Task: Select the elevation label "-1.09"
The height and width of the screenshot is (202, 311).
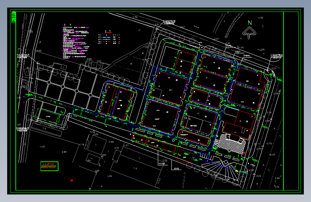Action: coord(241,48)
